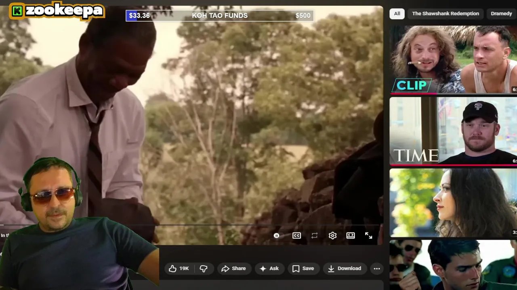This screenshot has width=517, height=290.
Task: Open the player settings gear
Action: click(332, 236)
